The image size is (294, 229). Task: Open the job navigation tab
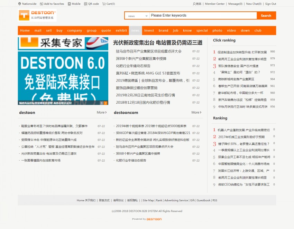pyautogui.click(x=175, y=30)
